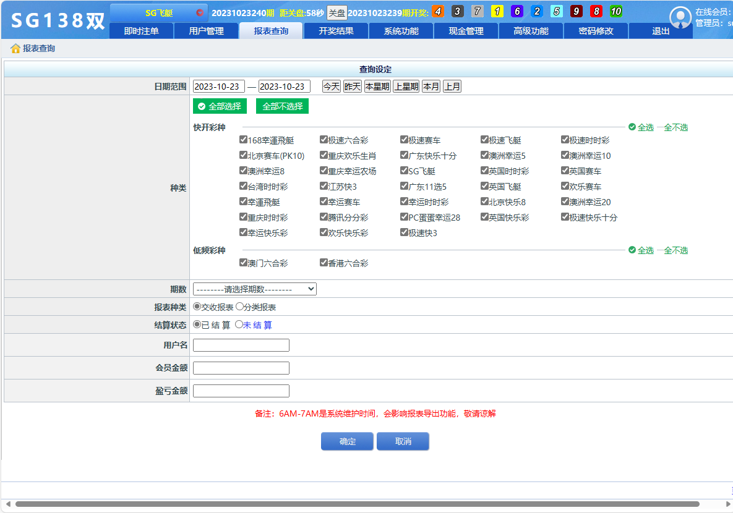Open 现金管理 menu tab
This screenshot has height=513, width=733.
click(466, 31)
